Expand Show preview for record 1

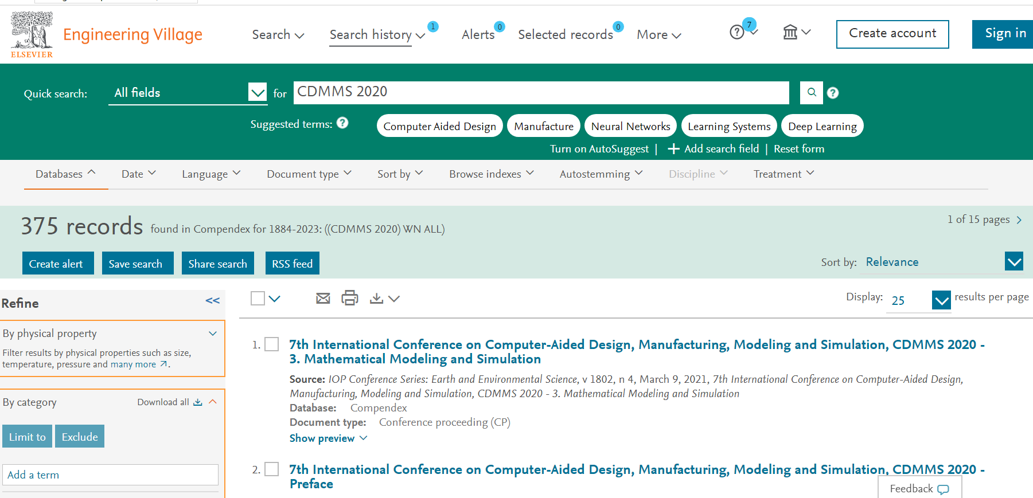point(328,438)
